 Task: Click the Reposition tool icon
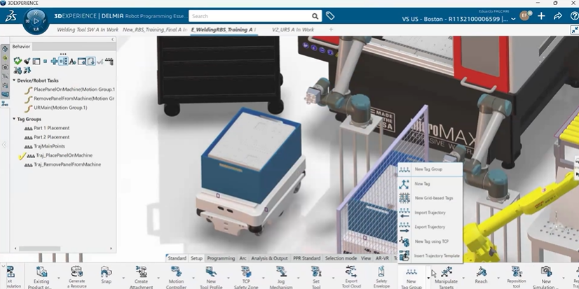coord(516,272)
